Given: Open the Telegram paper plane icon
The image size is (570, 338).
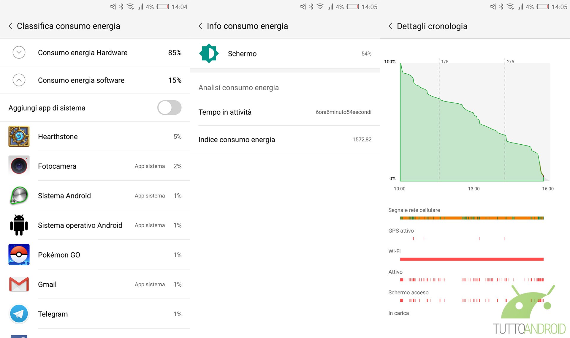Looking at the screenshot, I should point(19,314).
